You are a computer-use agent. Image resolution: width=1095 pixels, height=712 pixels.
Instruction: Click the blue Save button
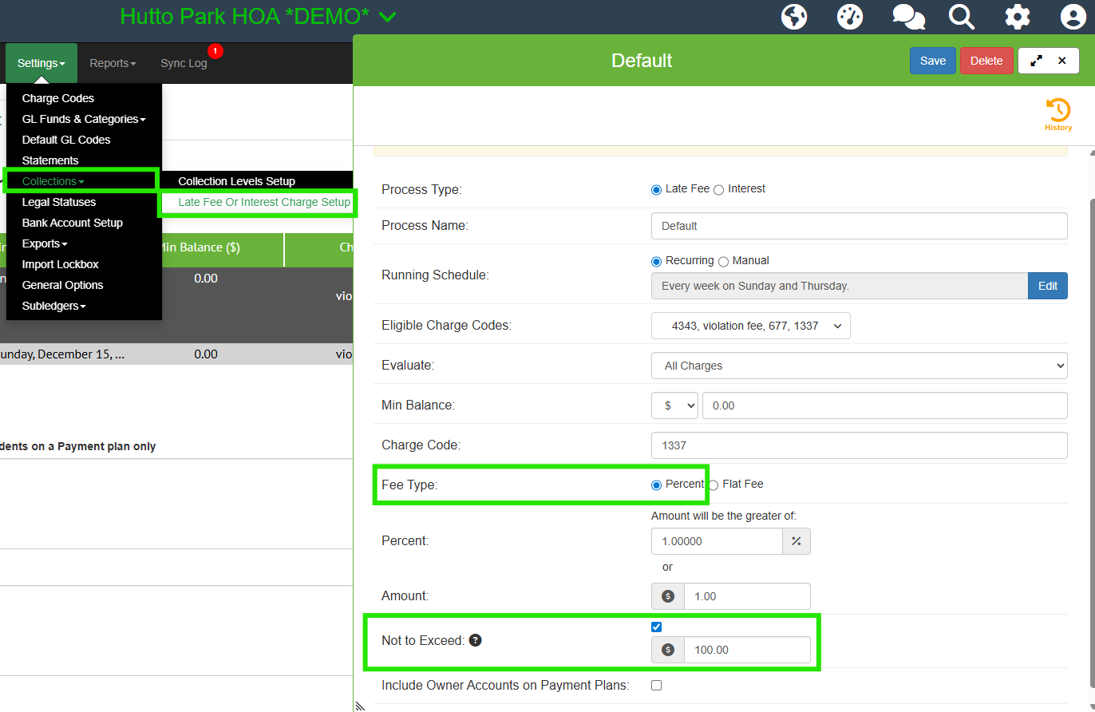(x=932, y=61)
